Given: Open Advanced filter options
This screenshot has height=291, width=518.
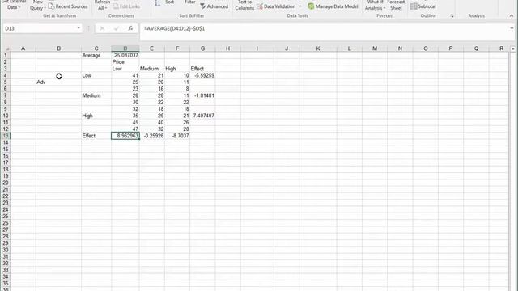Looking at the screenshot, I should 214,6.
